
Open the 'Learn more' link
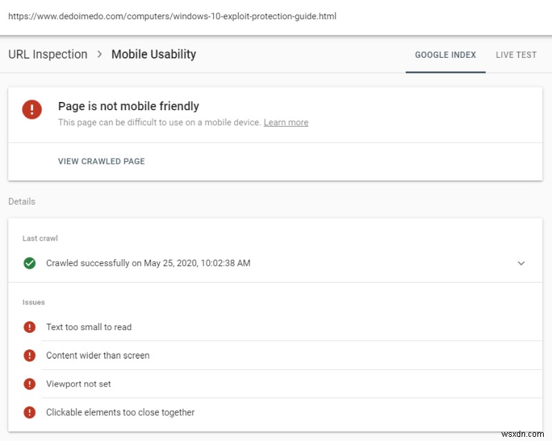click(286, 122)
